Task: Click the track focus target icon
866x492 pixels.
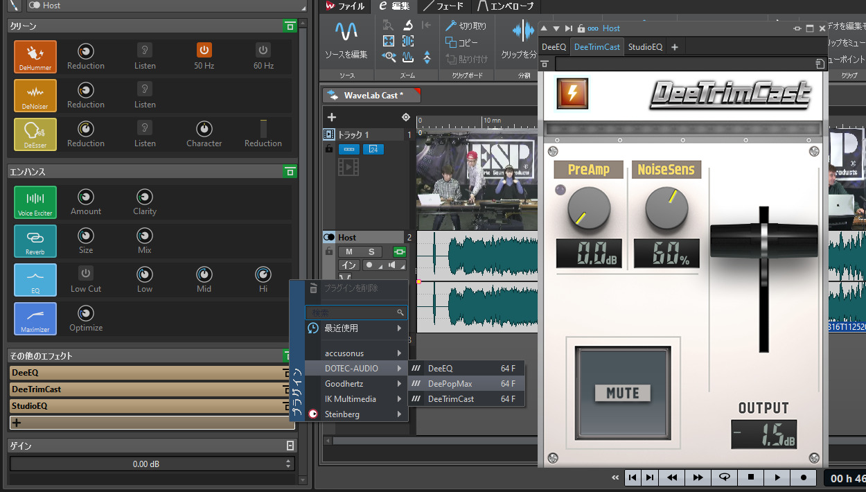Action: point(406,117)
